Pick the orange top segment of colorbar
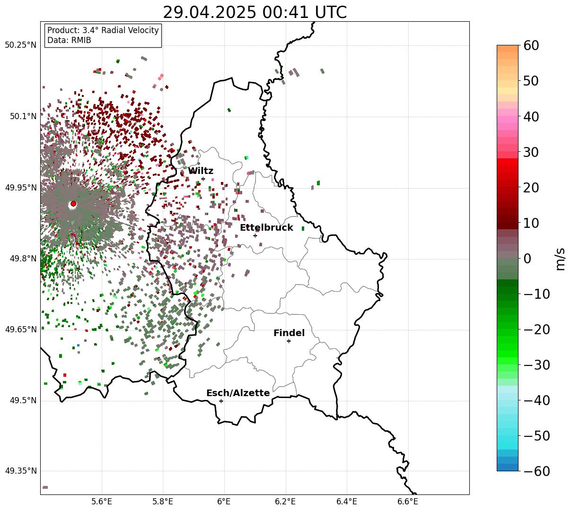Image resolution: width=571 pixels, height=511 pixels. click(x=508, y=49)
